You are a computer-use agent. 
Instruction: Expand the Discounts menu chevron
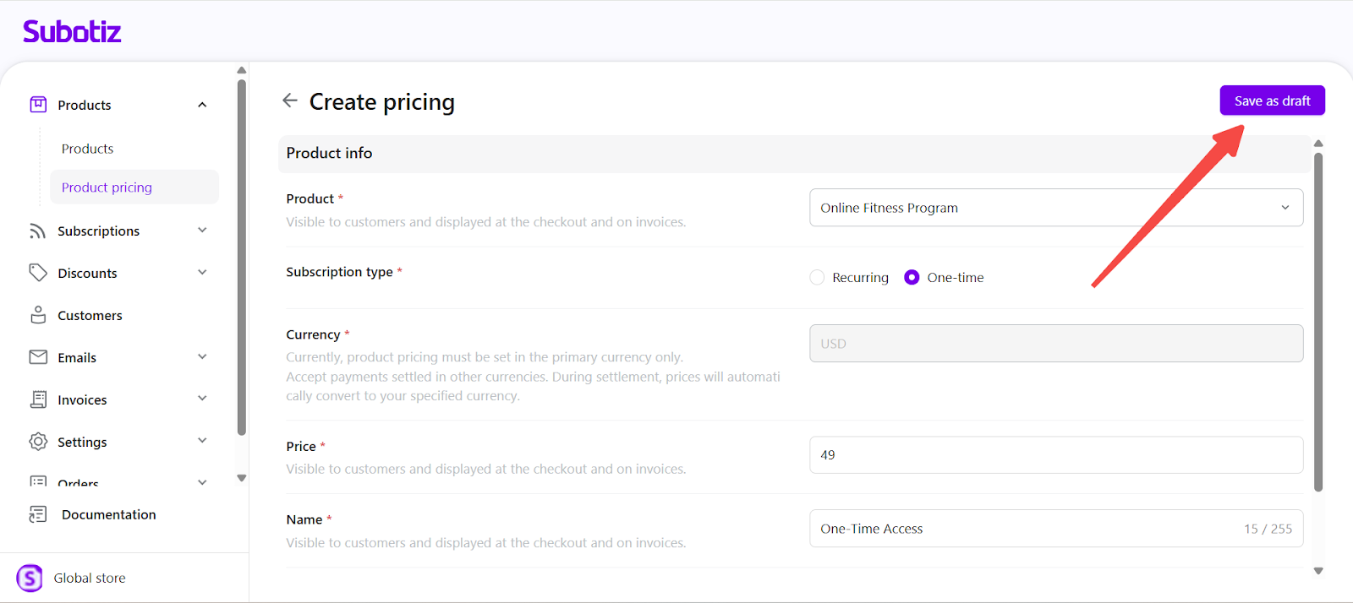202,273
